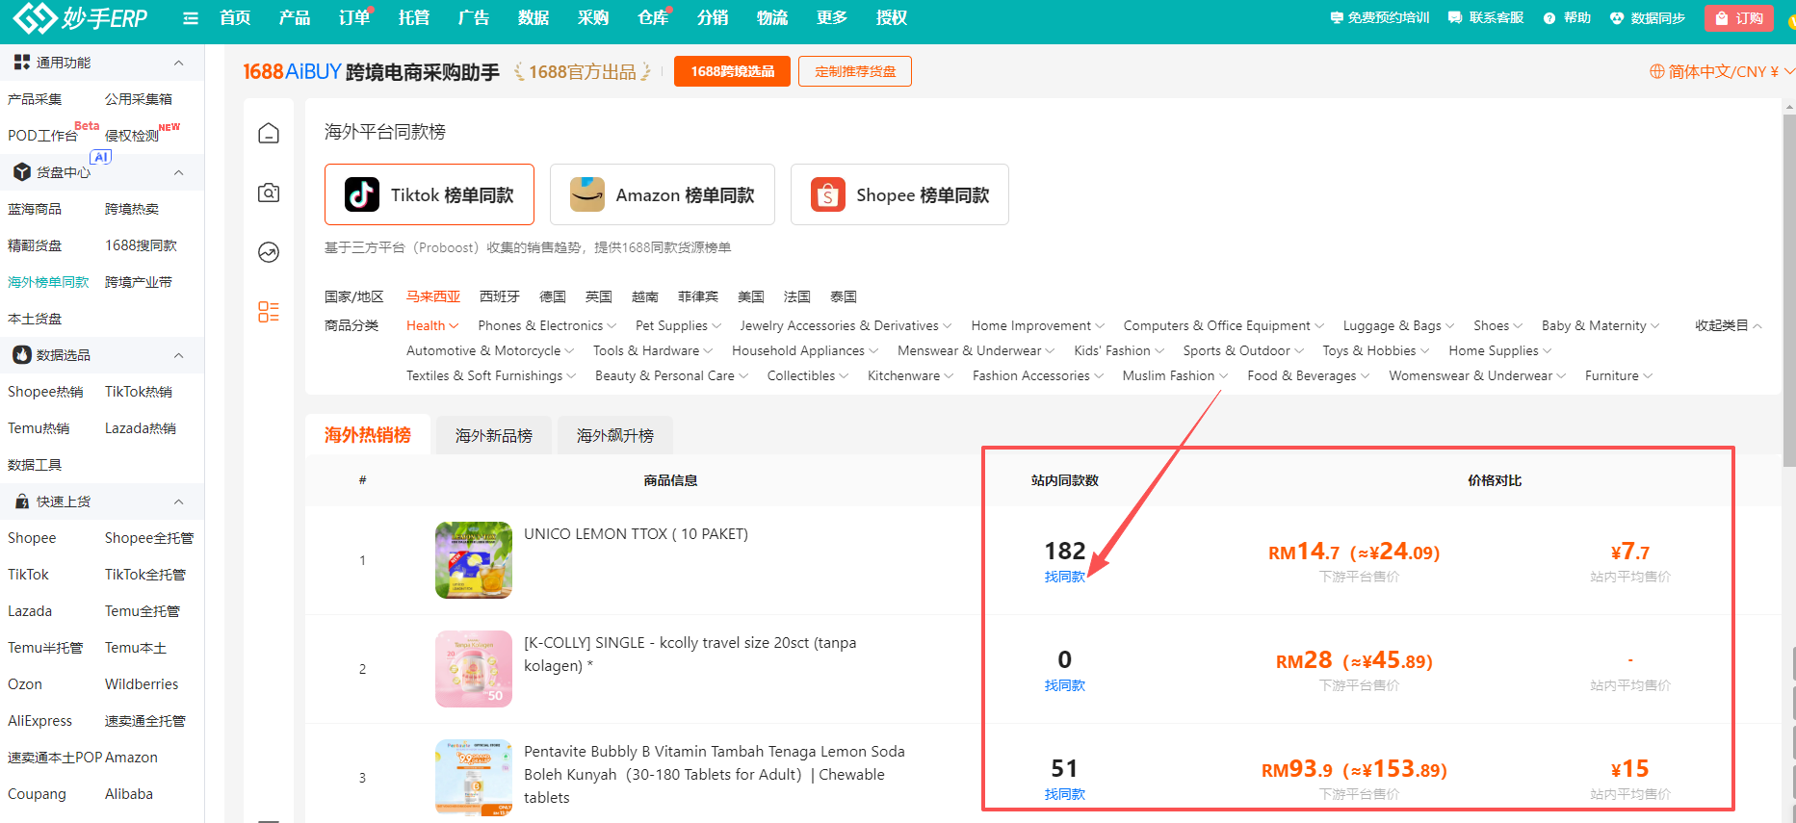Expand the Pet Supplies category dropdown

point(678,325)
